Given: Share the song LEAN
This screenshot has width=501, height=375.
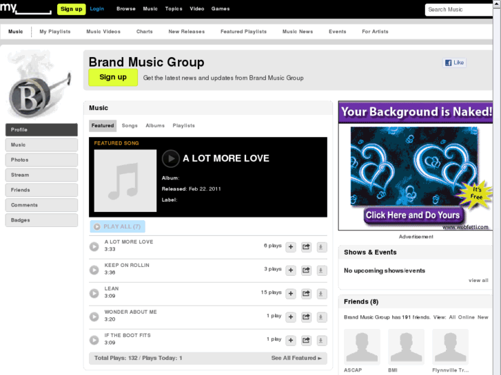Looking at the screenshot, I should tap(306, 294).
